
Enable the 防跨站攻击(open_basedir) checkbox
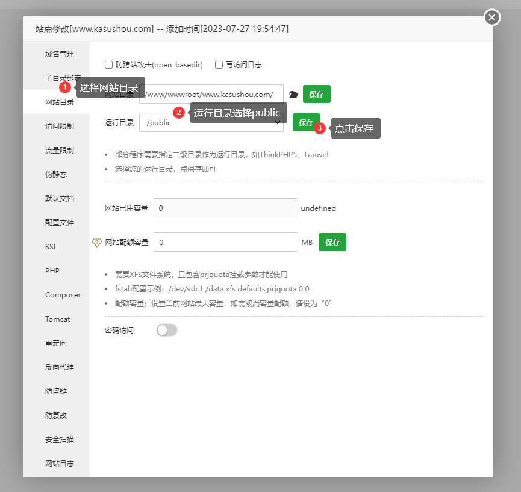tap(110, 64)
